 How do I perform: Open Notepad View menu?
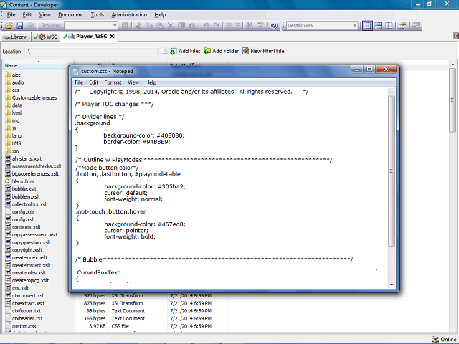coord(133,82)
